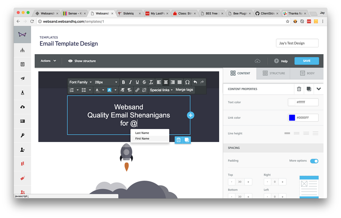Insert a hyperlink
Screen dimensions: 341x218
(137, 90)
